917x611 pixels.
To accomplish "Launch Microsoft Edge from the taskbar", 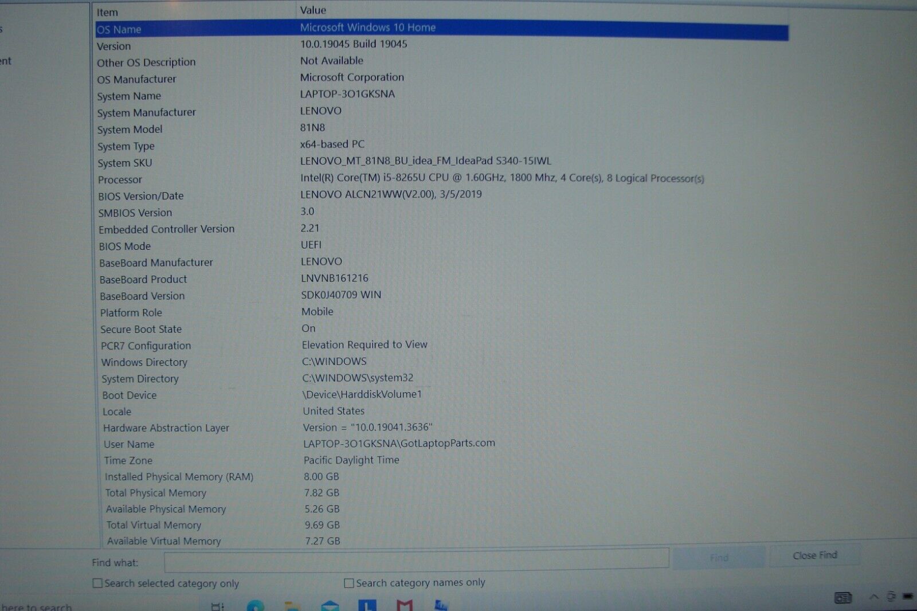I will click(x=256, y=606).
